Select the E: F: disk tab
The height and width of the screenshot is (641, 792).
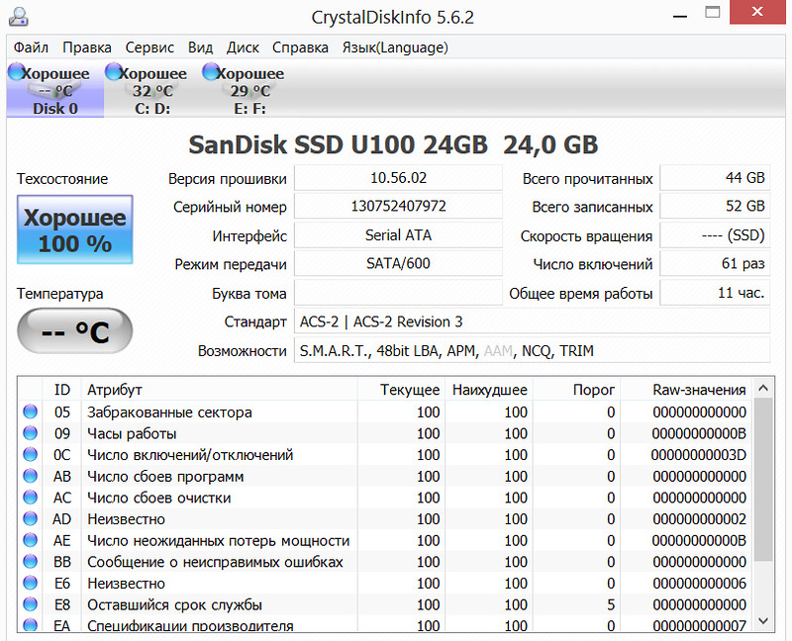[x=249, y=92]
